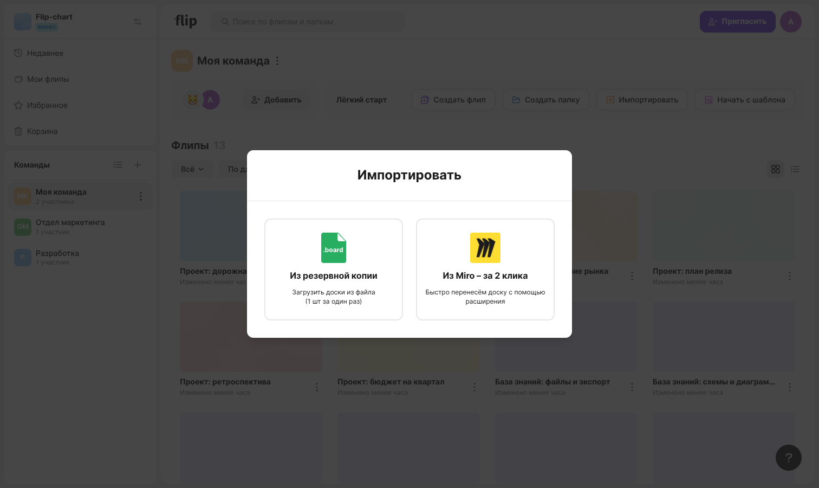
Task: Open База знаний: схемы и диаграм… thumbnail
Action: [x=724, y=337]
